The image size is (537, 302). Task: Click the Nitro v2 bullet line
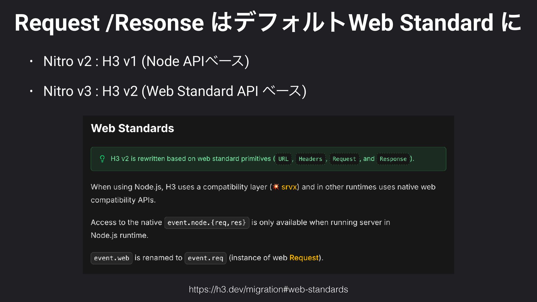coord(146,61)
